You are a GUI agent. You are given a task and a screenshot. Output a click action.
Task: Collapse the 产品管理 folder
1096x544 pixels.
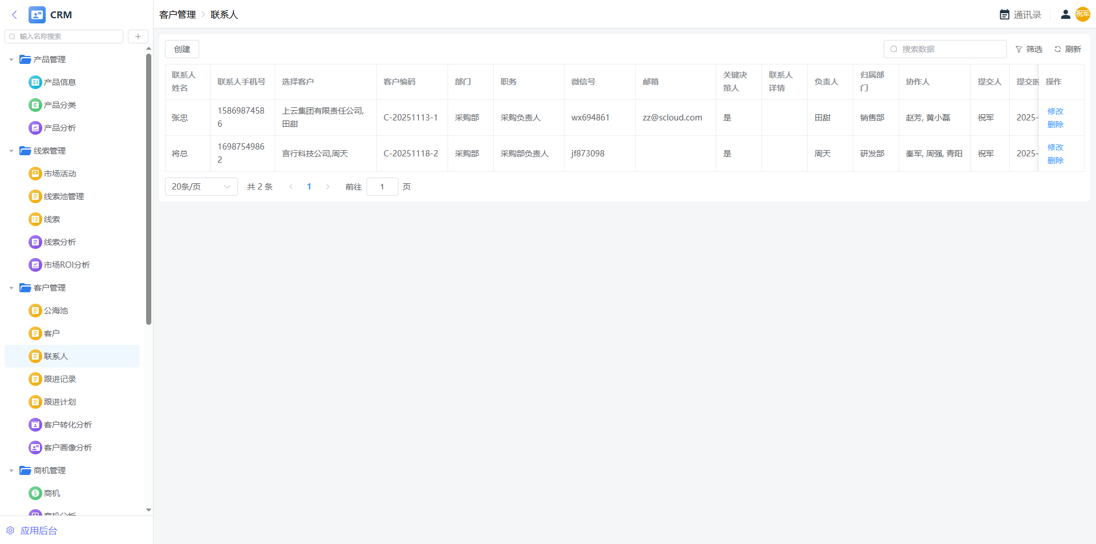(11, 59)
